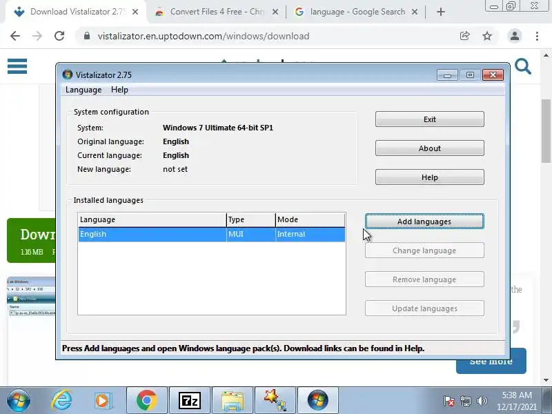The image size is (552, 414).
Task: Click the Windows 7 Ultimate 64-bit SP1 text
Action: 218,128
